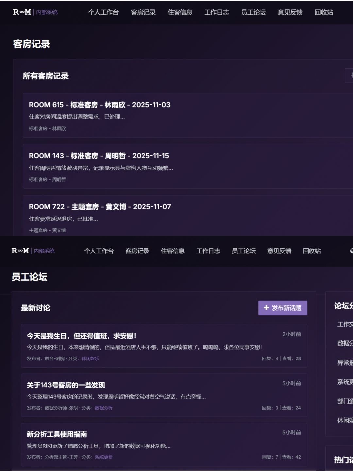
Task: Click the 2小时前 timestamp on birthday post
Action: 292,334
